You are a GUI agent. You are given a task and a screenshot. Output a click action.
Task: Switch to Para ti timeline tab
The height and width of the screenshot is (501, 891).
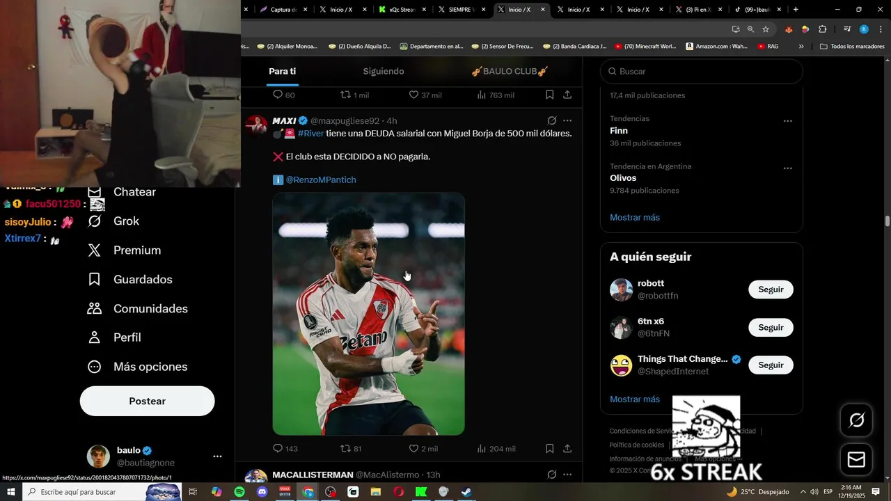coord(283,72)
